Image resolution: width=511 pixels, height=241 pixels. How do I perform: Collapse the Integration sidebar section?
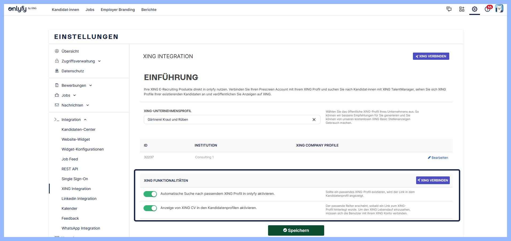pos(85,120)
